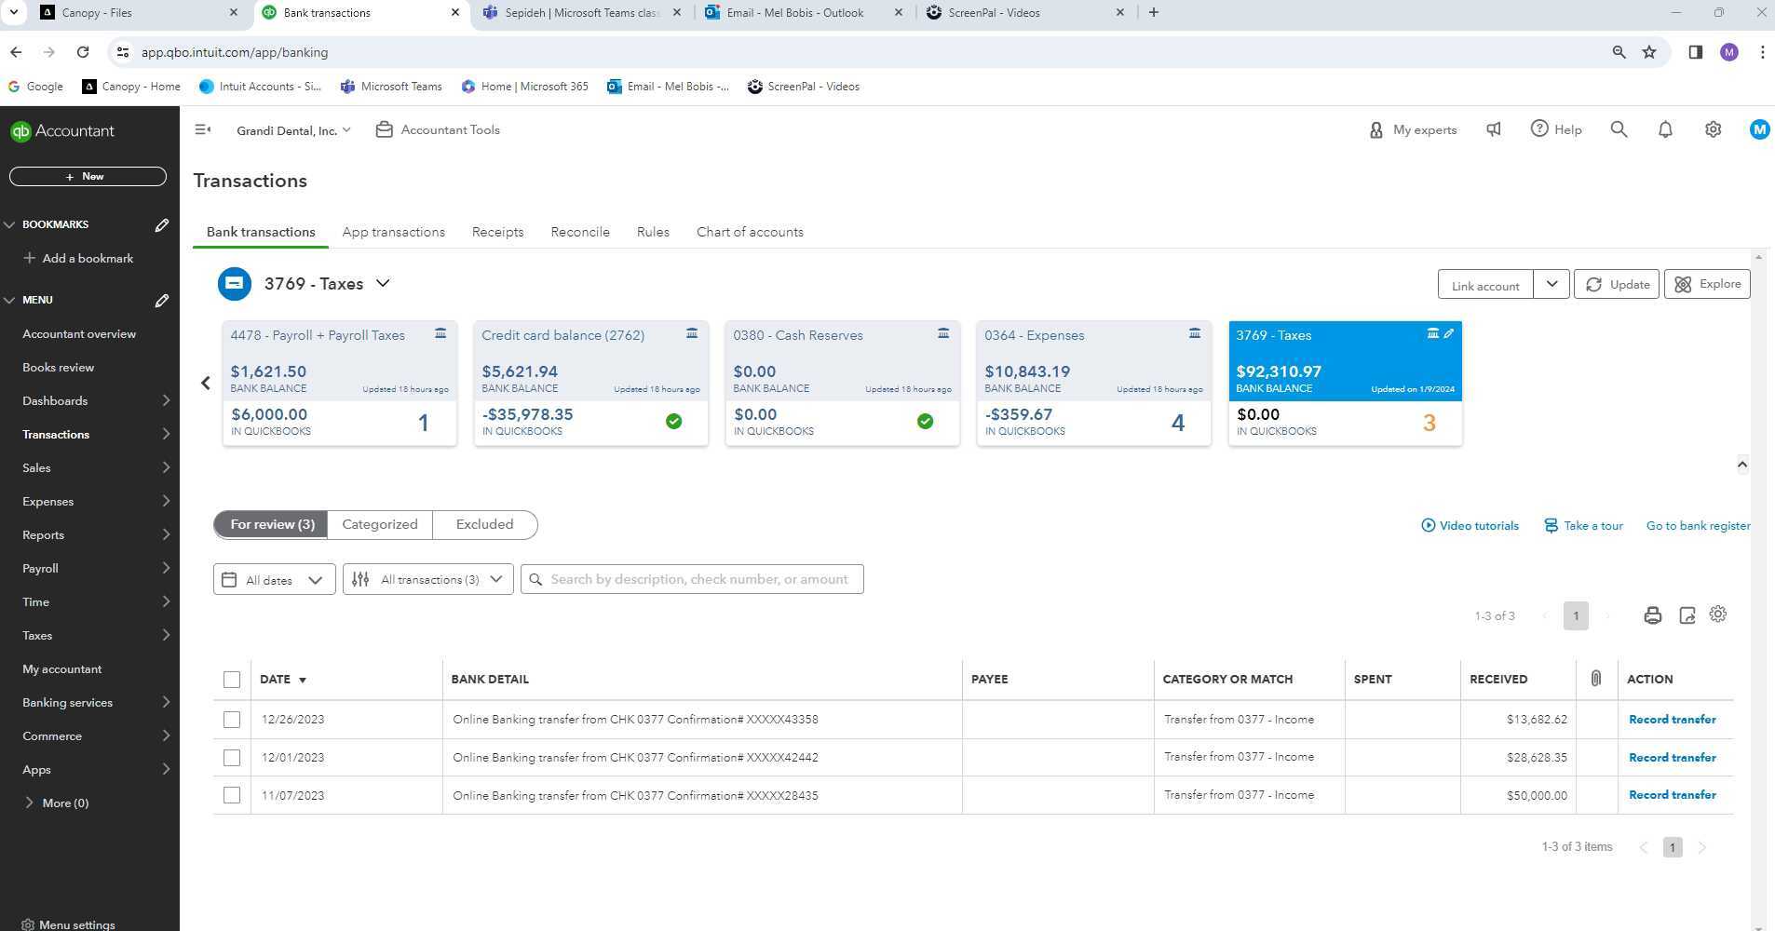Viewport: 1775px width, 931px height.
Task: Click the export icon beside the printer
Action: tap(1687, 615)
